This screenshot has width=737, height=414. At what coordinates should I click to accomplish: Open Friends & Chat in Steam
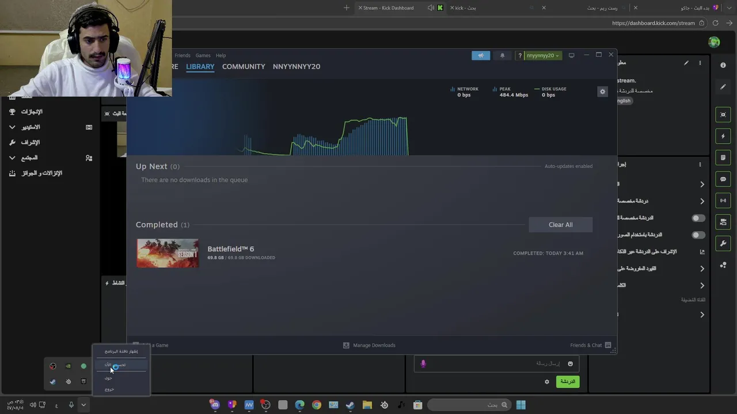(x=590, y=345)
